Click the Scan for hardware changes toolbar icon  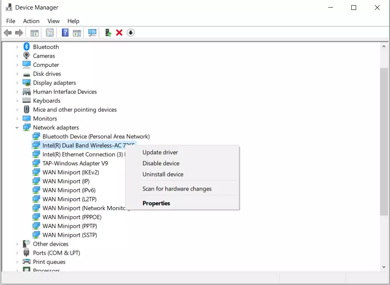coord(92,33)
